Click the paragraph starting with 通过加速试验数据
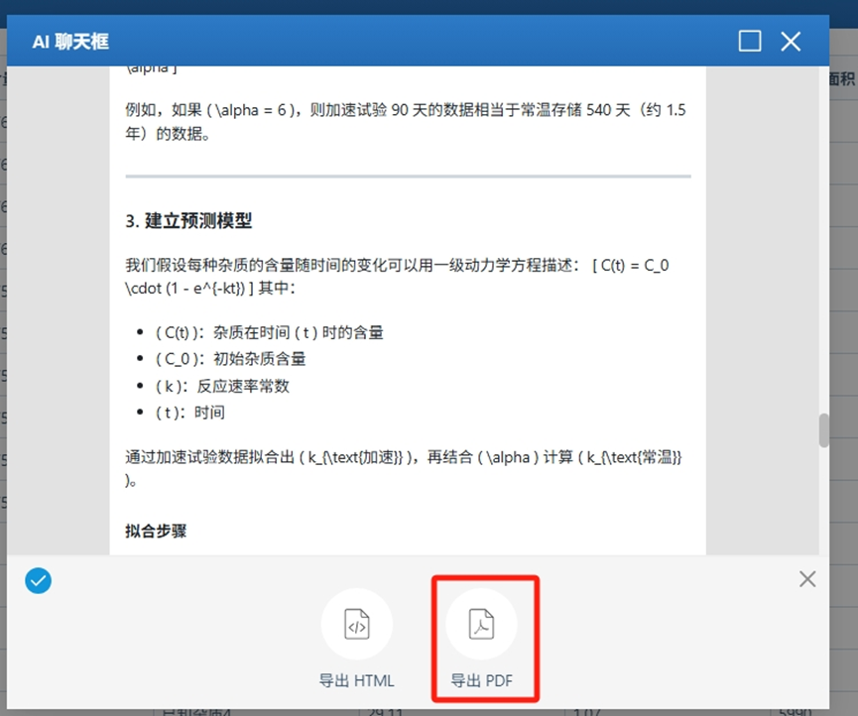Image resolution: width=858 pixels, height=716 pixels. pyautogui.click(x=405, y=468)
